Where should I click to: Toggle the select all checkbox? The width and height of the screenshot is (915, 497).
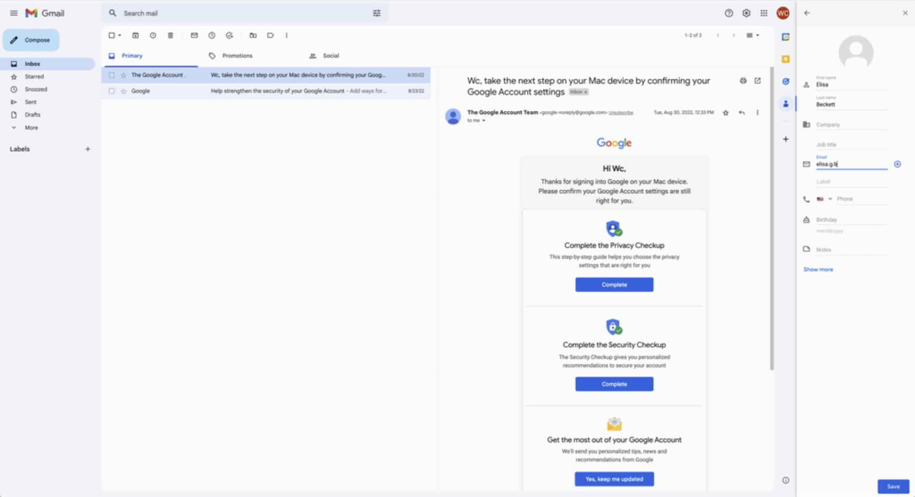(112, 35)
